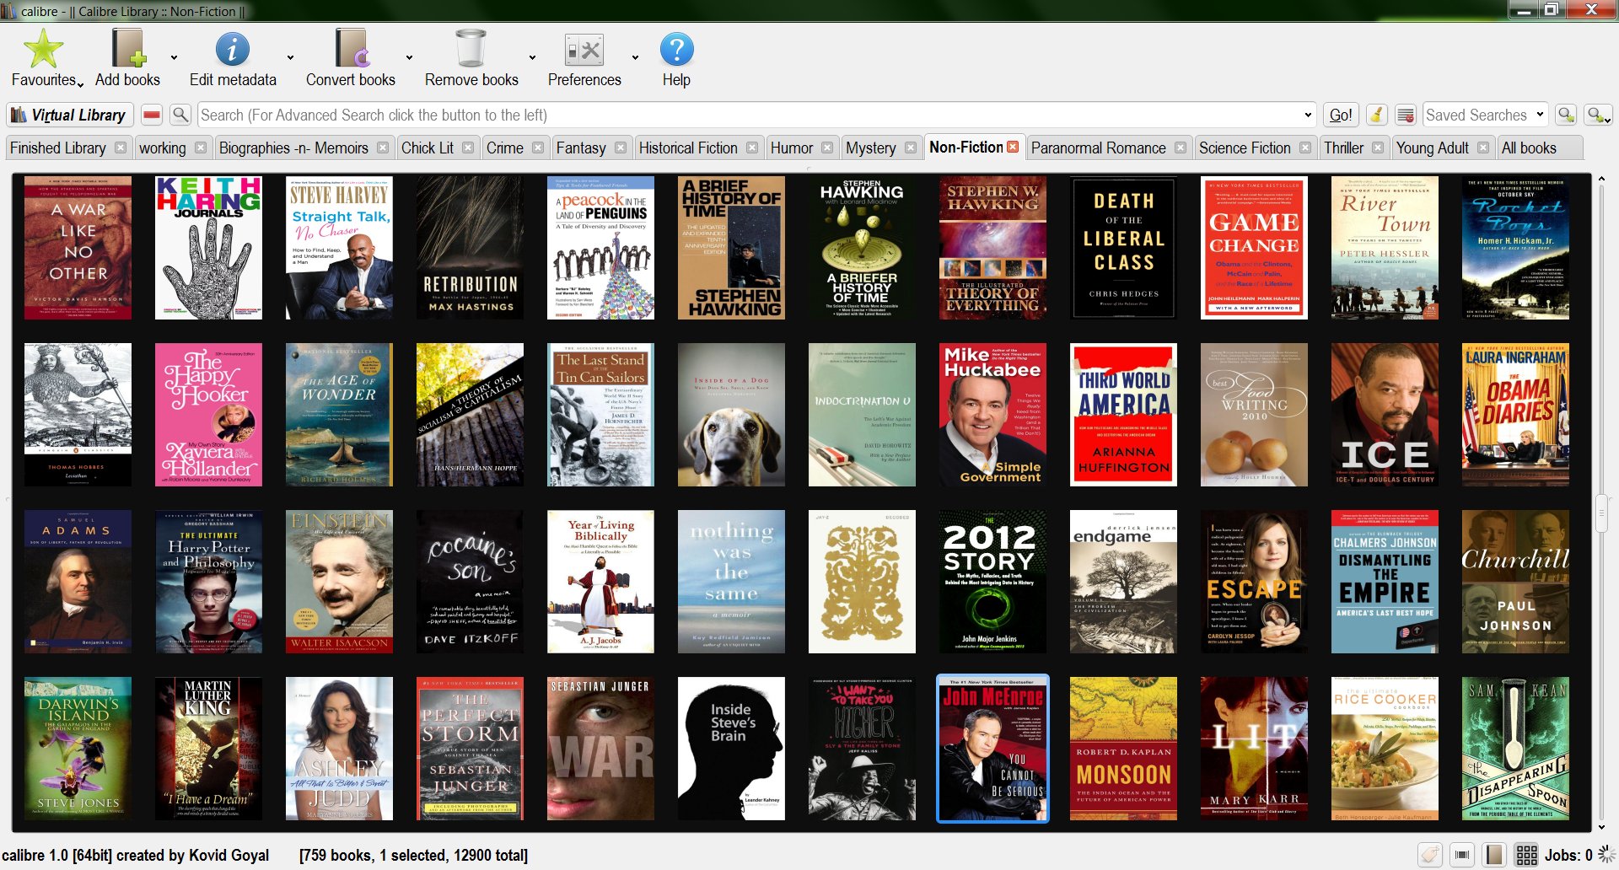Click the Virtual Library button

pos(69,115)
